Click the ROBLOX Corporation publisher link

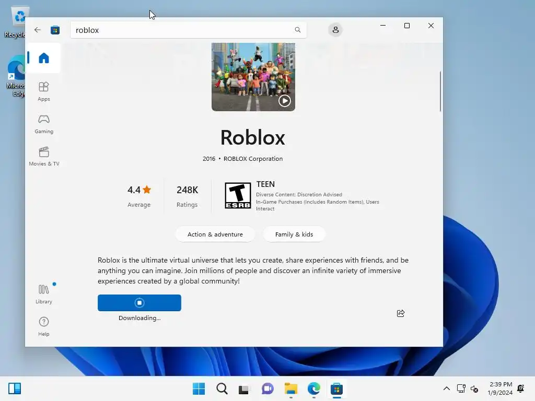coord(253,159)
